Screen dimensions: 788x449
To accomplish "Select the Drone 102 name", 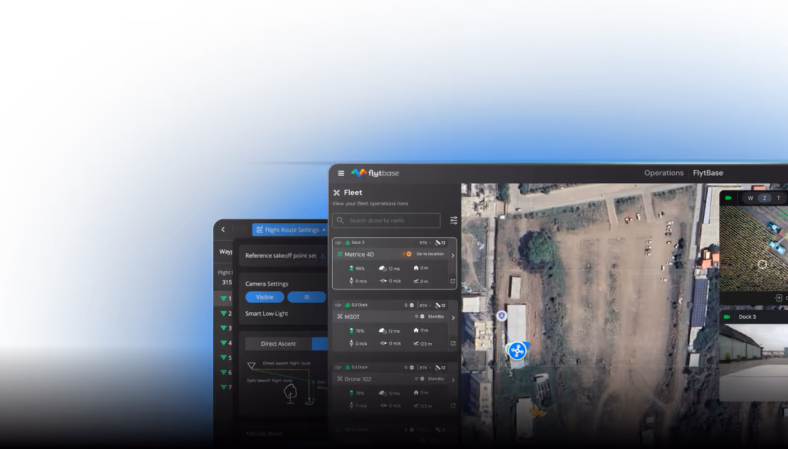I will pos(358,379).
